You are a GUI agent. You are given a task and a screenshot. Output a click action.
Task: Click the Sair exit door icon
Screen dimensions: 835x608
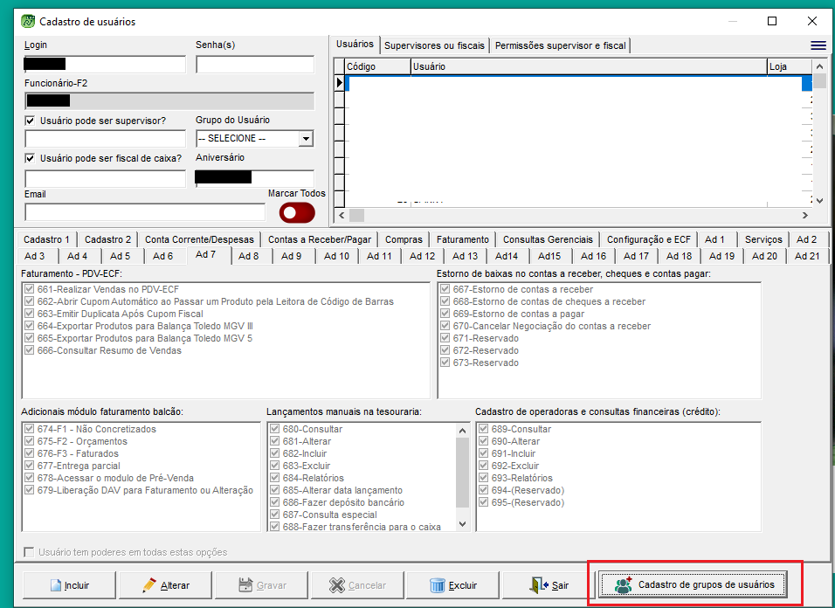coord(537,585)
